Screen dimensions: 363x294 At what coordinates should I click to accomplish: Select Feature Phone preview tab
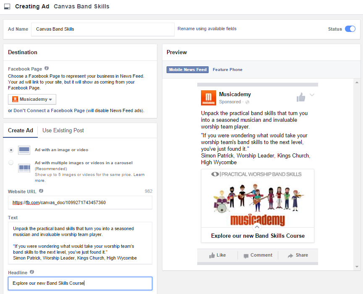tap(227, 69)
